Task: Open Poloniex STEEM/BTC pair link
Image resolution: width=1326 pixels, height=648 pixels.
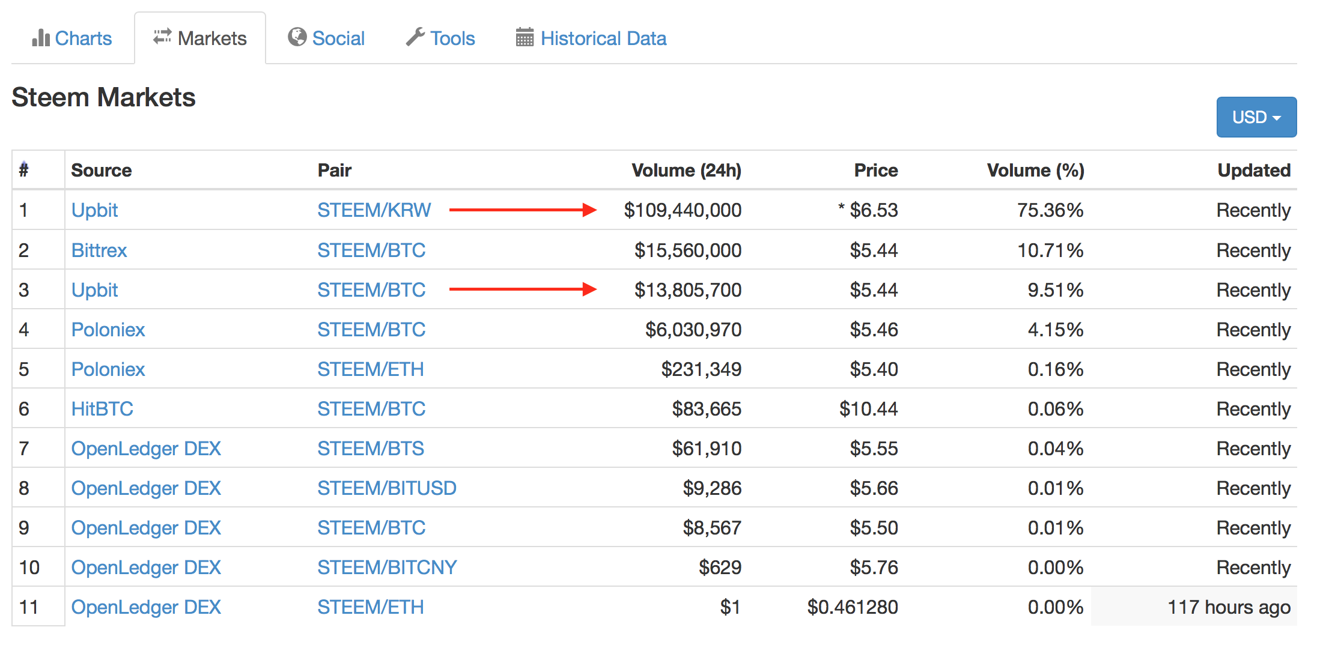Action: (371, 330)
